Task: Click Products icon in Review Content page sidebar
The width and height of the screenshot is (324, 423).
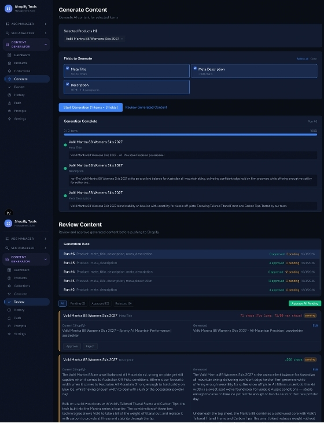Action: [9, 278]
